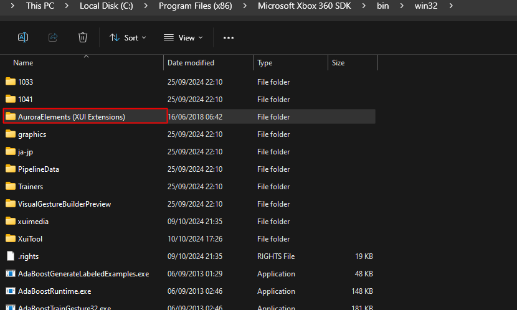The image size is (517, 310).
Task: Click the 48 KB size cell
Action: click(x=364, y=274)
